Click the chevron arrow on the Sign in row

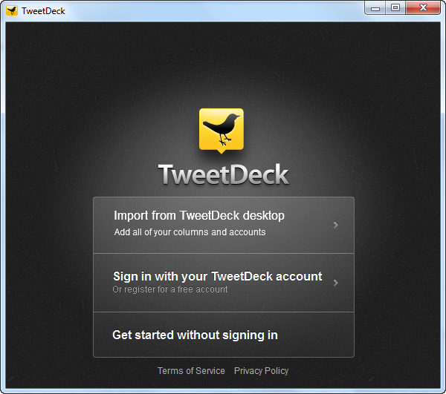336,283
